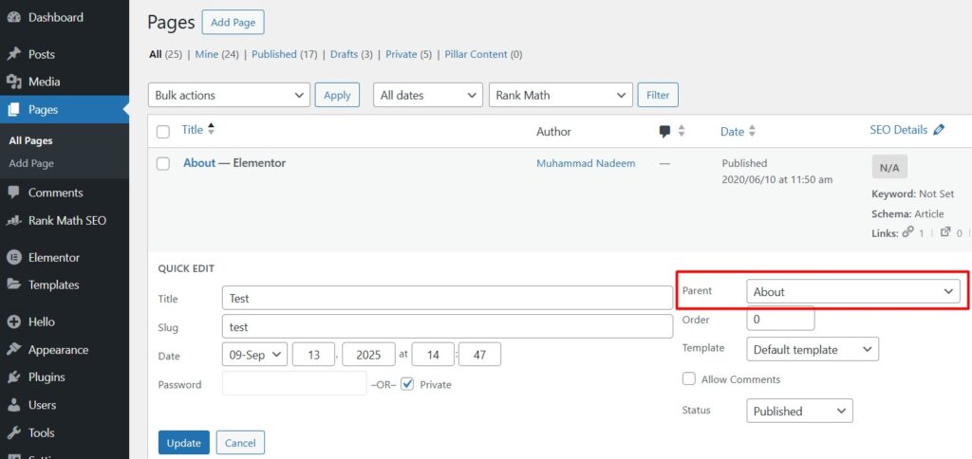Enable the Allow Comments checkbox
This screenshot has width=972, height=459.
689,378
